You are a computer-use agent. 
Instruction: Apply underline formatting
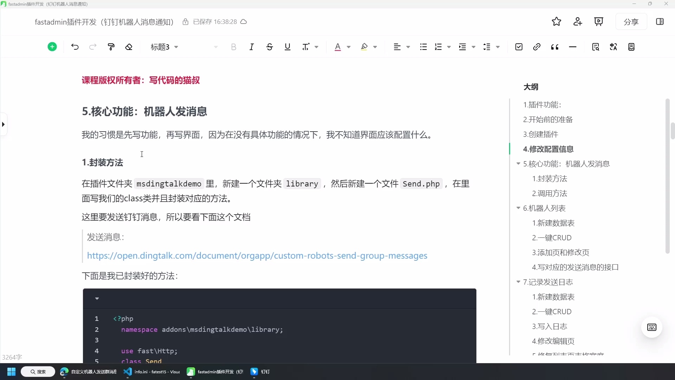pos(287,47)
